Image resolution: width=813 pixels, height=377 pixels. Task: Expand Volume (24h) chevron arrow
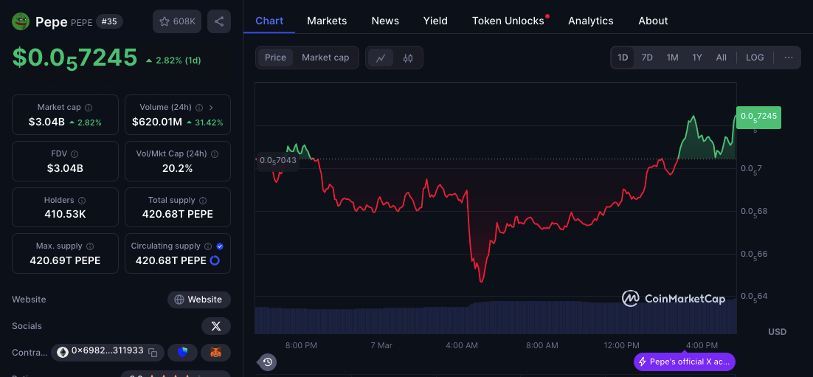(211, 107)
